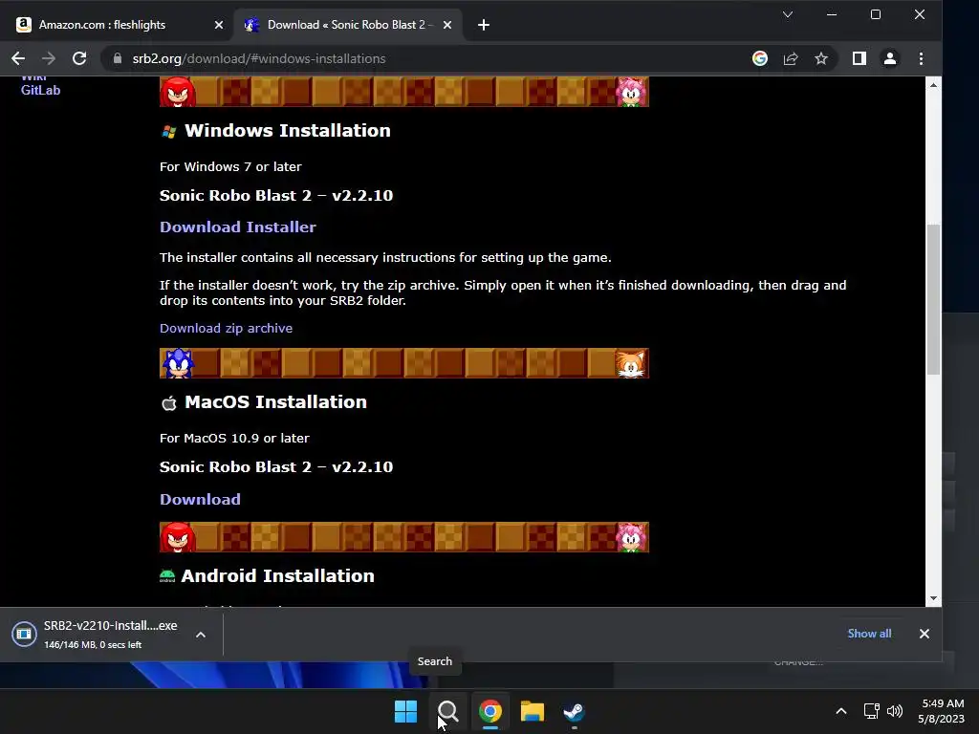Click the Windows Download Installer link
979x734 pixels.
click(x=238, y=227)
